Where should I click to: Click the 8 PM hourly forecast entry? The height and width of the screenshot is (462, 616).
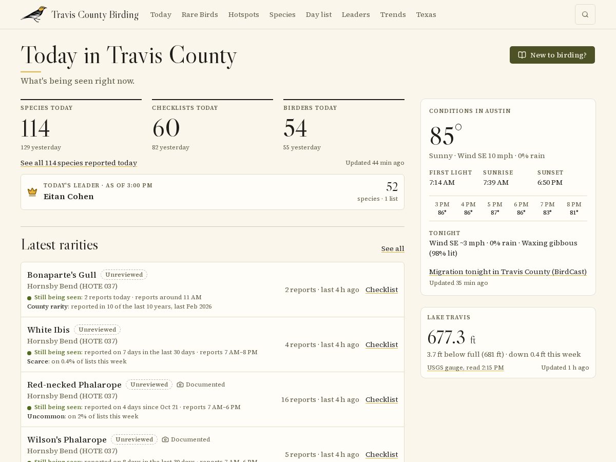click(x=574, y=208)
